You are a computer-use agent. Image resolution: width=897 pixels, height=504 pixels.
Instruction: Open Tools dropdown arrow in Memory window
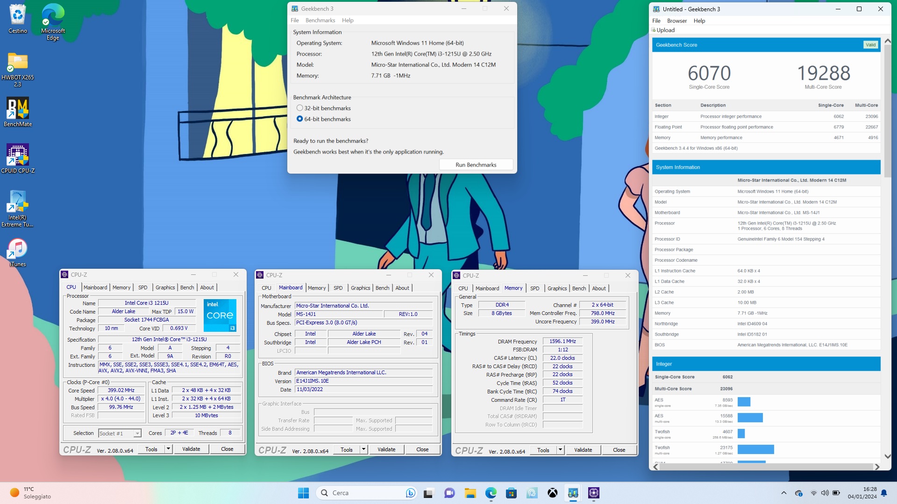point(560,450)
